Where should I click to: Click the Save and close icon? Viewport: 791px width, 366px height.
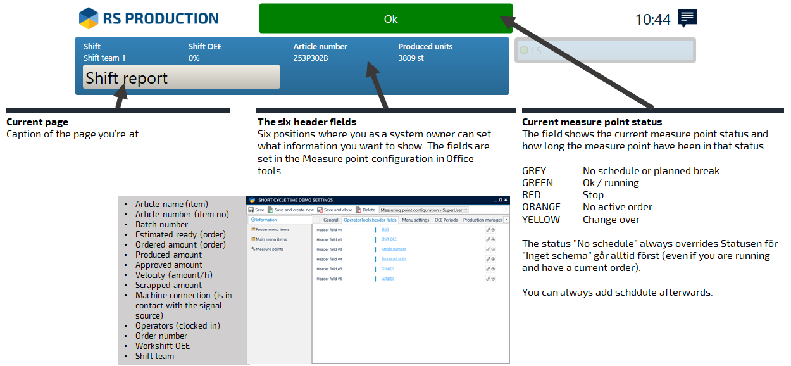(321, 210)
